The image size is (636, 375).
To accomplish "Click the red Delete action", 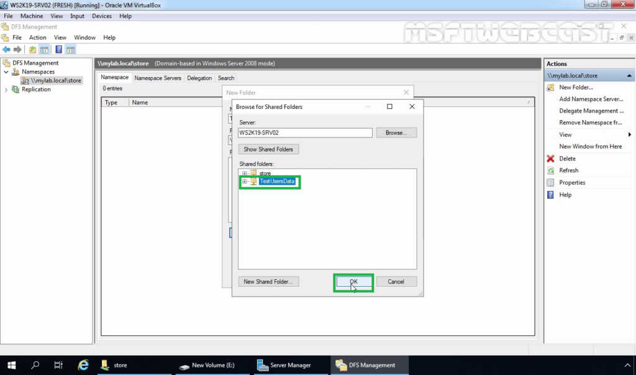I will 567,159.
